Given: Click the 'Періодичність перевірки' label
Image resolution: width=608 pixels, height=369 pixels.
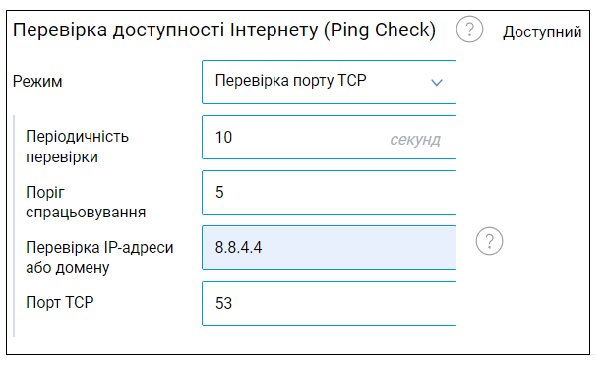Looking at the screenshot, I should (77, 147).
